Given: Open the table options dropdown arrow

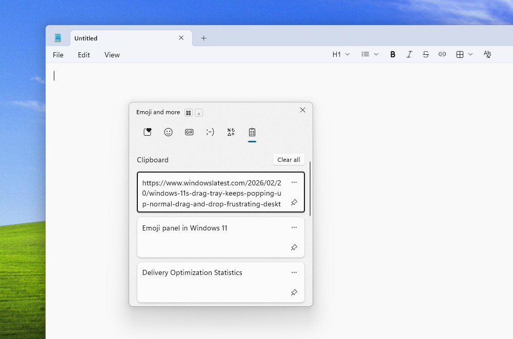Looking at the screenshot, I should [x=470, y=54].
